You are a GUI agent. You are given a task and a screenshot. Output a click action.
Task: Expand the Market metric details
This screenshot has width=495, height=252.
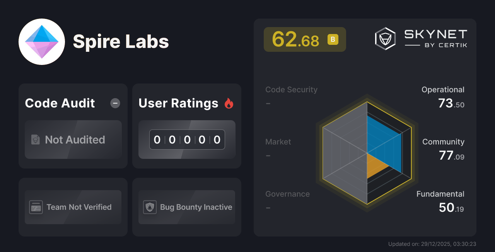pyautogui.click(x=278, y=148)
